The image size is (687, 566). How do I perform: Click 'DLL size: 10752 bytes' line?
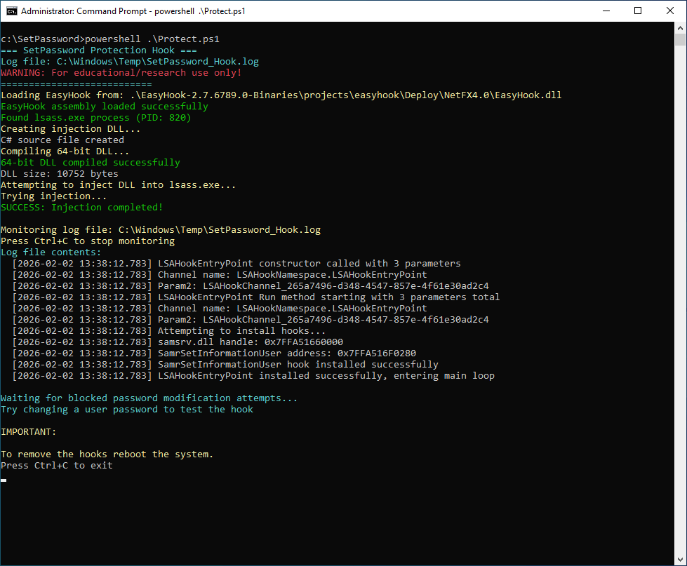point(60,174)
